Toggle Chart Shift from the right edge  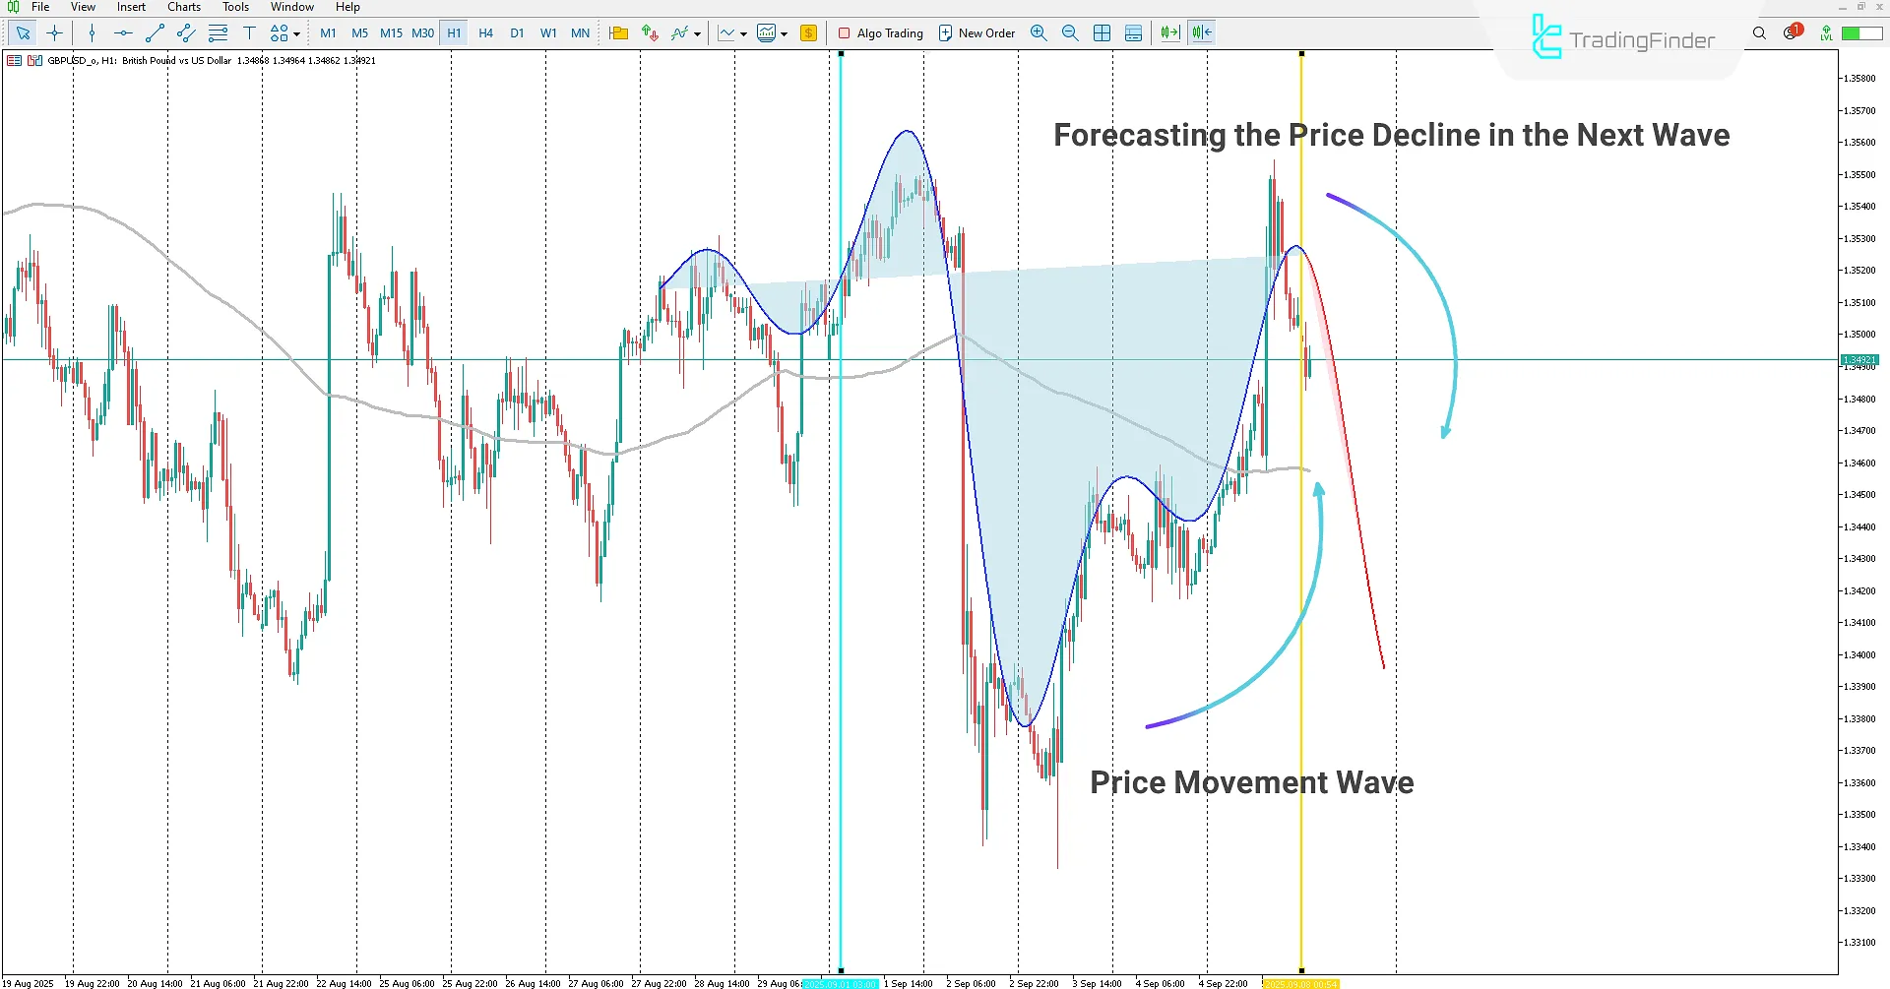pyautogui.click(x=1201, y=32)
